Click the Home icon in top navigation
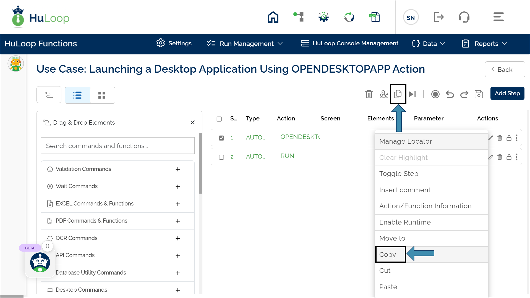Image resolution: width=530 pixels, height=298 pixels. click(x=273, y=17)
